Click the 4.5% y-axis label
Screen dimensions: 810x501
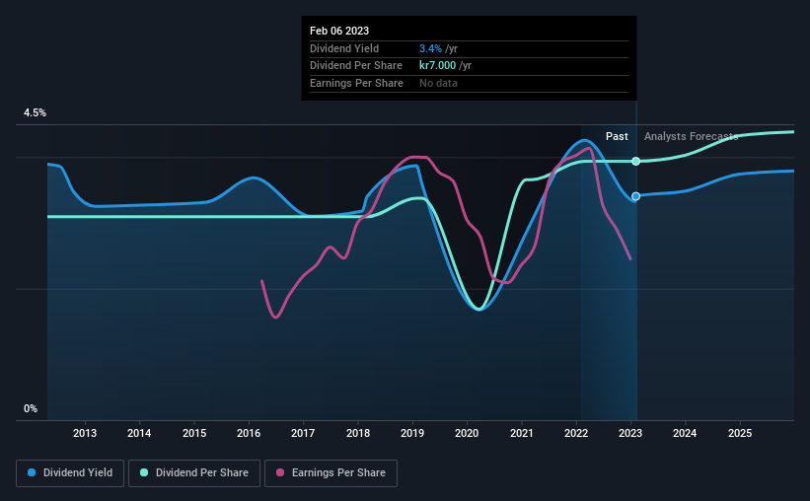[x=35, y=112]
